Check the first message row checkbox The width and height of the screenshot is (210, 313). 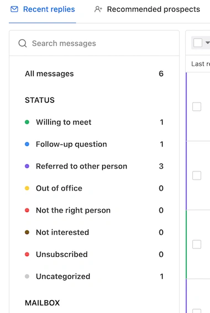(x=197, y=107)
